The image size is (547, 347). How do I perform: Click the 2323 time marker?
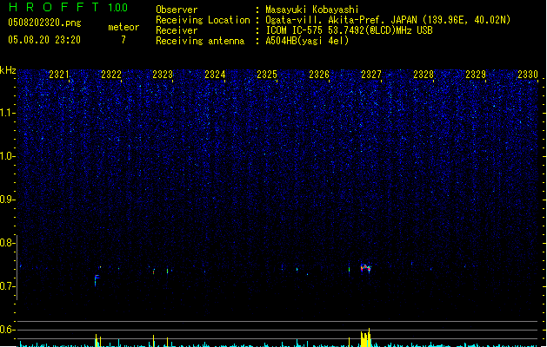pyautogui.click(x=163, y=75)
